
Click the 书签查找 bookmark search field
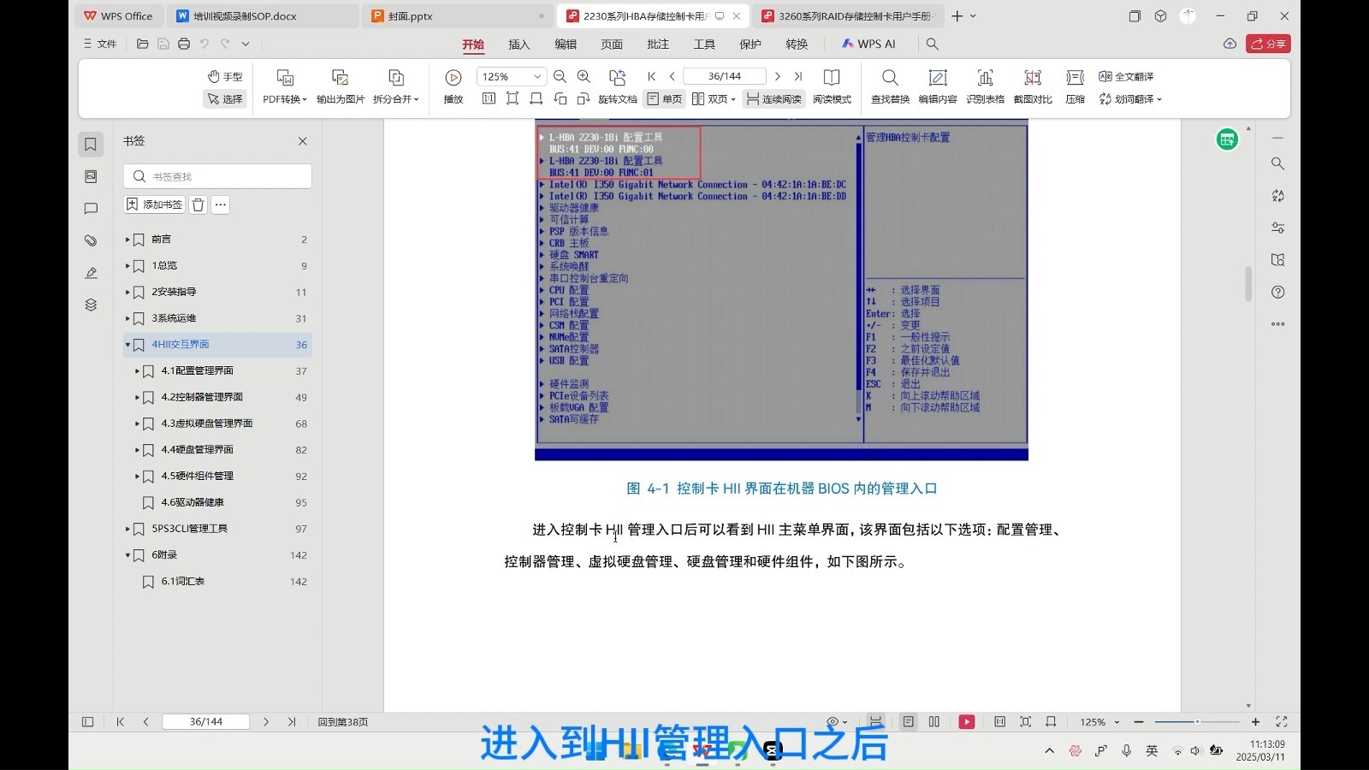click(x=217, y=176)
